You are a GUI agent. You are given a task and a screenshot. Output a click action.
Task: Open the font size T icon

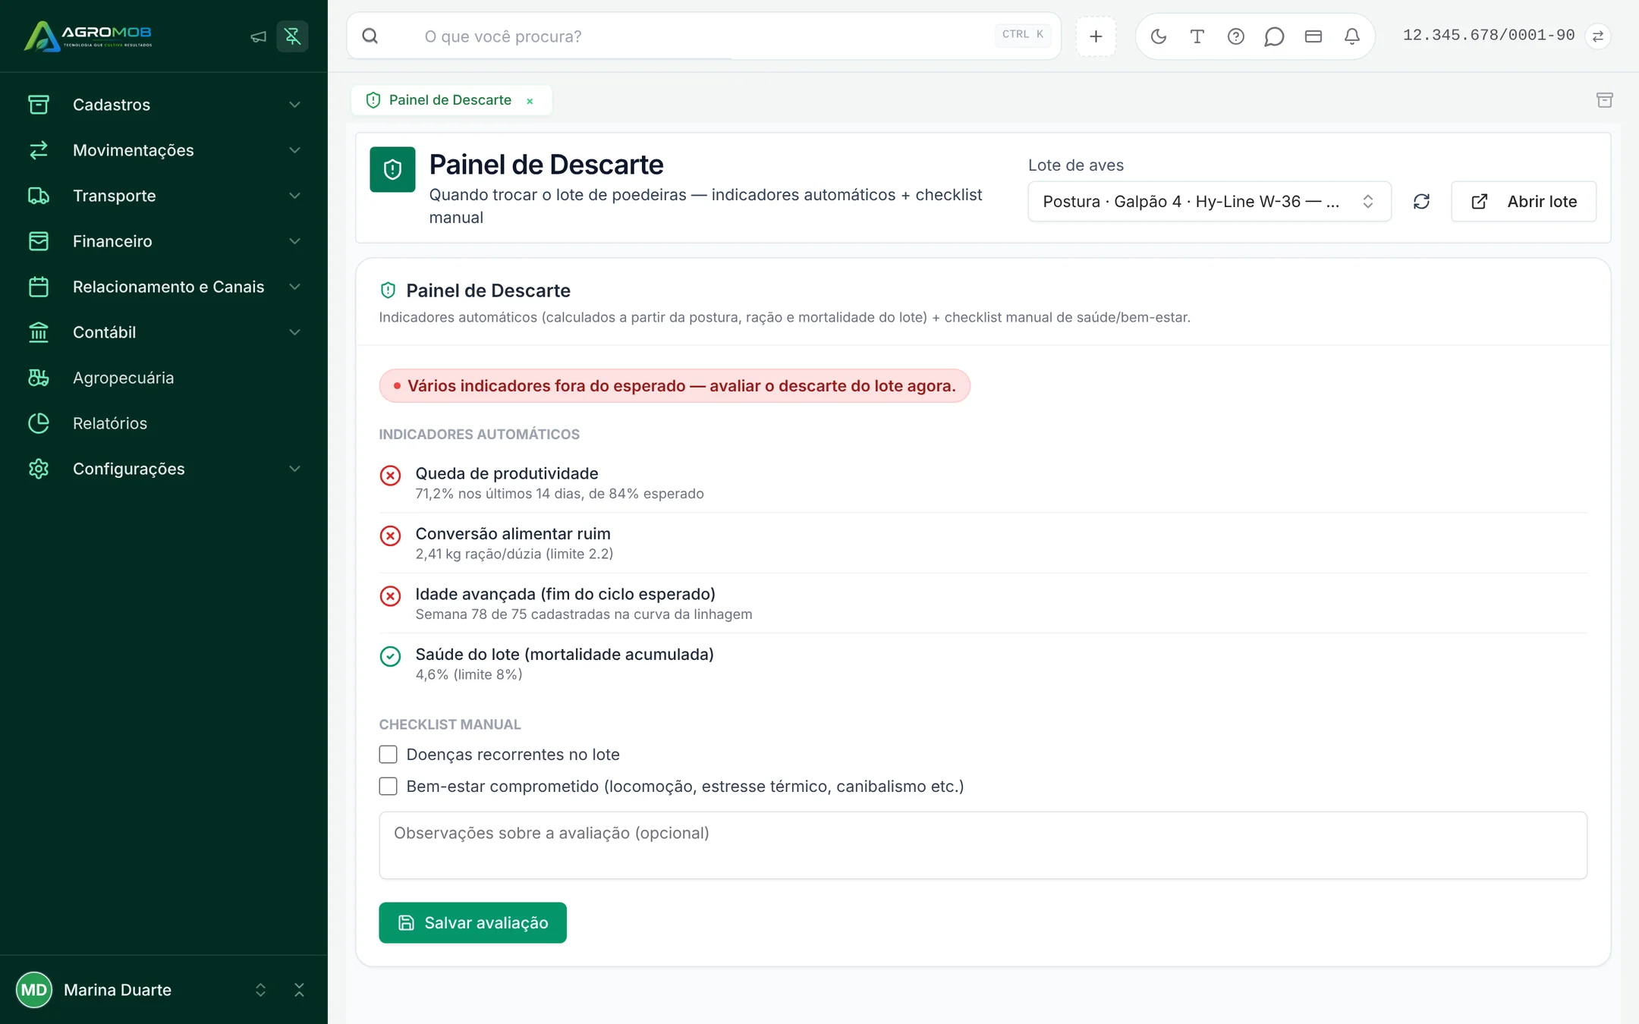click(1197, 36)
